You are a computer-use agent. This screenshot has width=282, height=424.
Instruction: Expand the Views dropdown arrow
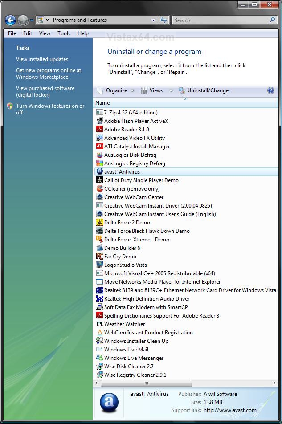coord(171,90)
